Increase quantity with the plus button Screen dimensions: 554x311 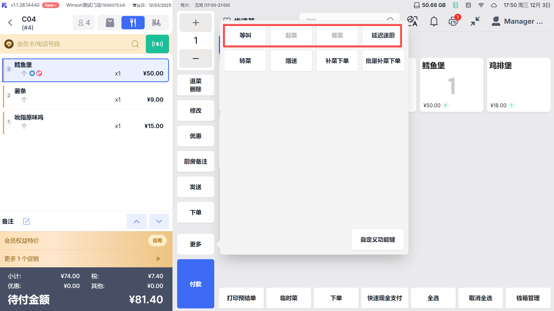[x=196, y=23]
